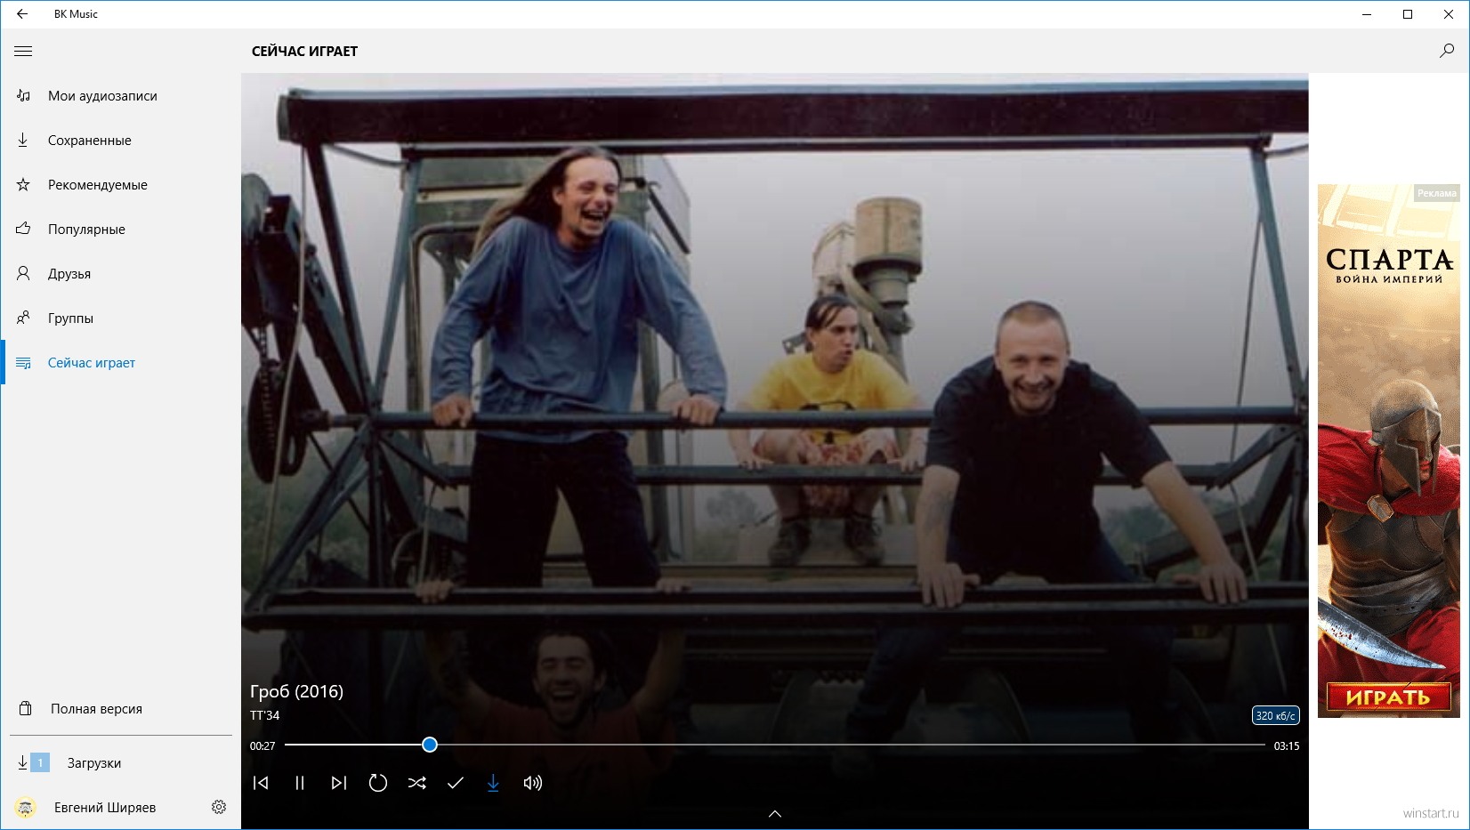
Task: Click the СЕЙЧАС ИГРАЕТ page heading
Action: [x=304, y=52]
